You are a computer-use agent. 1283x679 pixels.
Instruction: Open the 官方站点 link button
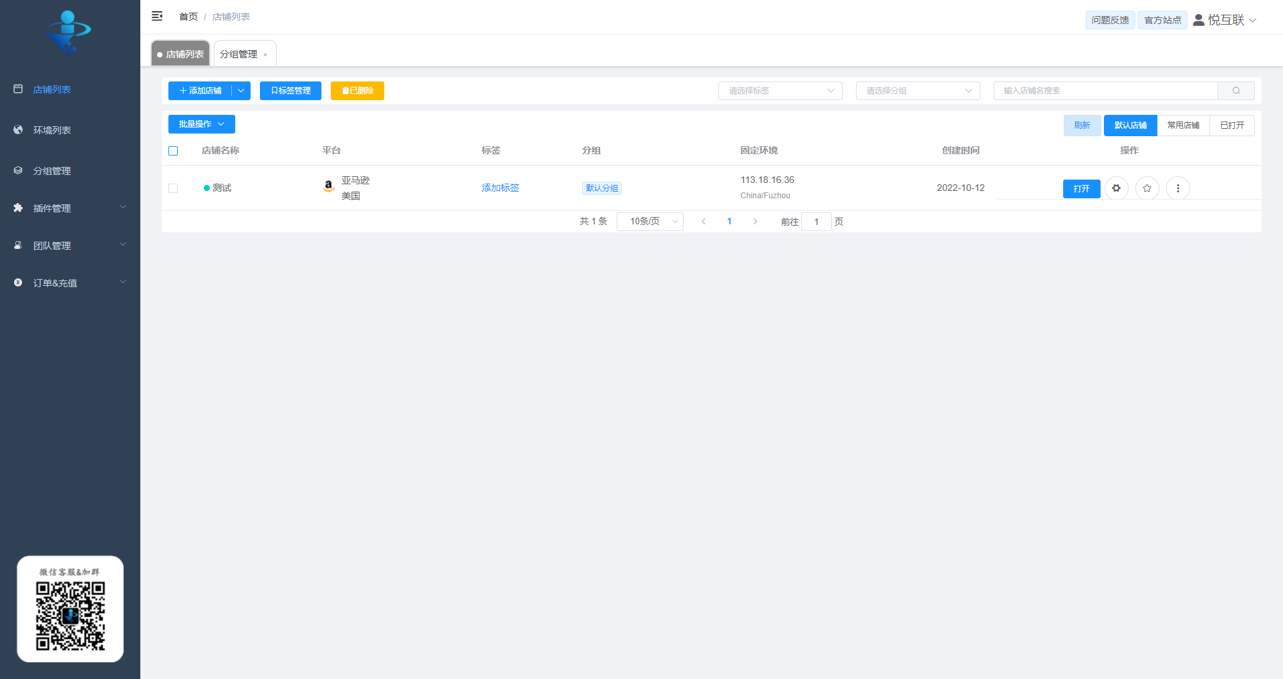(1163, 20)
